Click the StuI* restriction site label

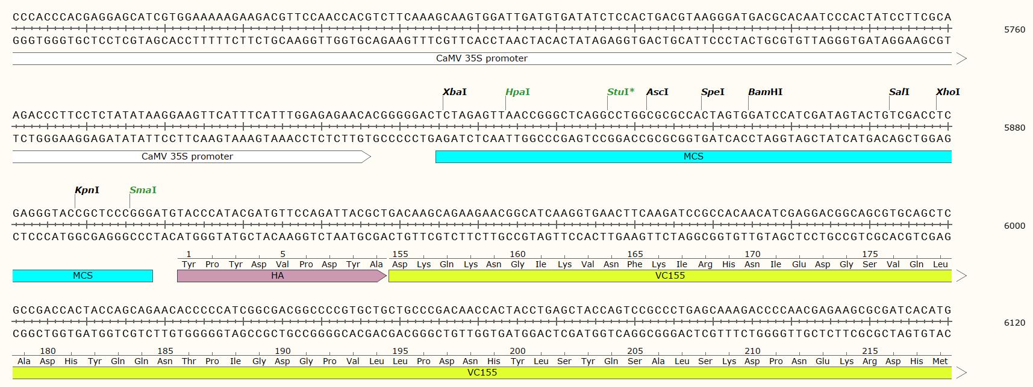coord(620,92)
